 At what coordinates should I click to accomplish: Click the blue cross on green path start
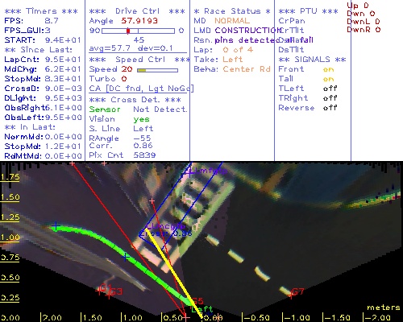tap(56, 226)
